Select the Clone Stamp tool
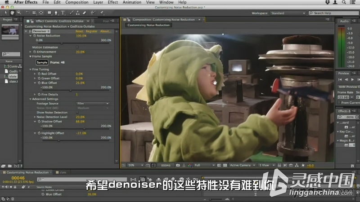360x202 pixels. tap(78, 13)
